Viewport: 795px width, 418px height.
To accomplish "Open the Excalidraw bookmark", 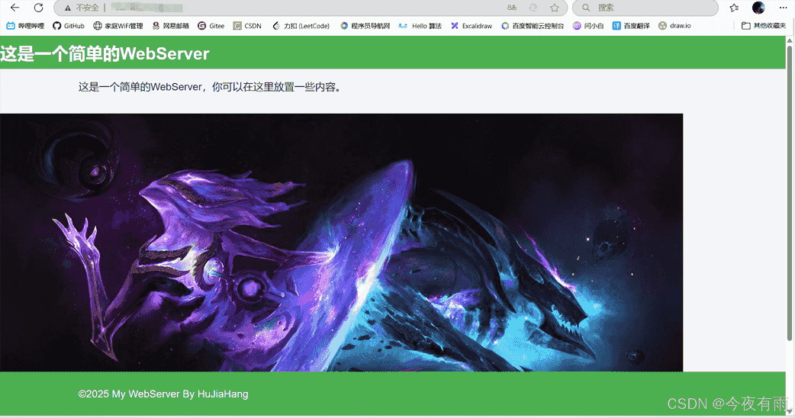I will 472,26.
